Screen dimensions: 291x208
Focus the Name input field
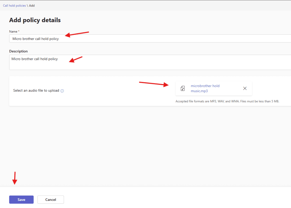142,39
